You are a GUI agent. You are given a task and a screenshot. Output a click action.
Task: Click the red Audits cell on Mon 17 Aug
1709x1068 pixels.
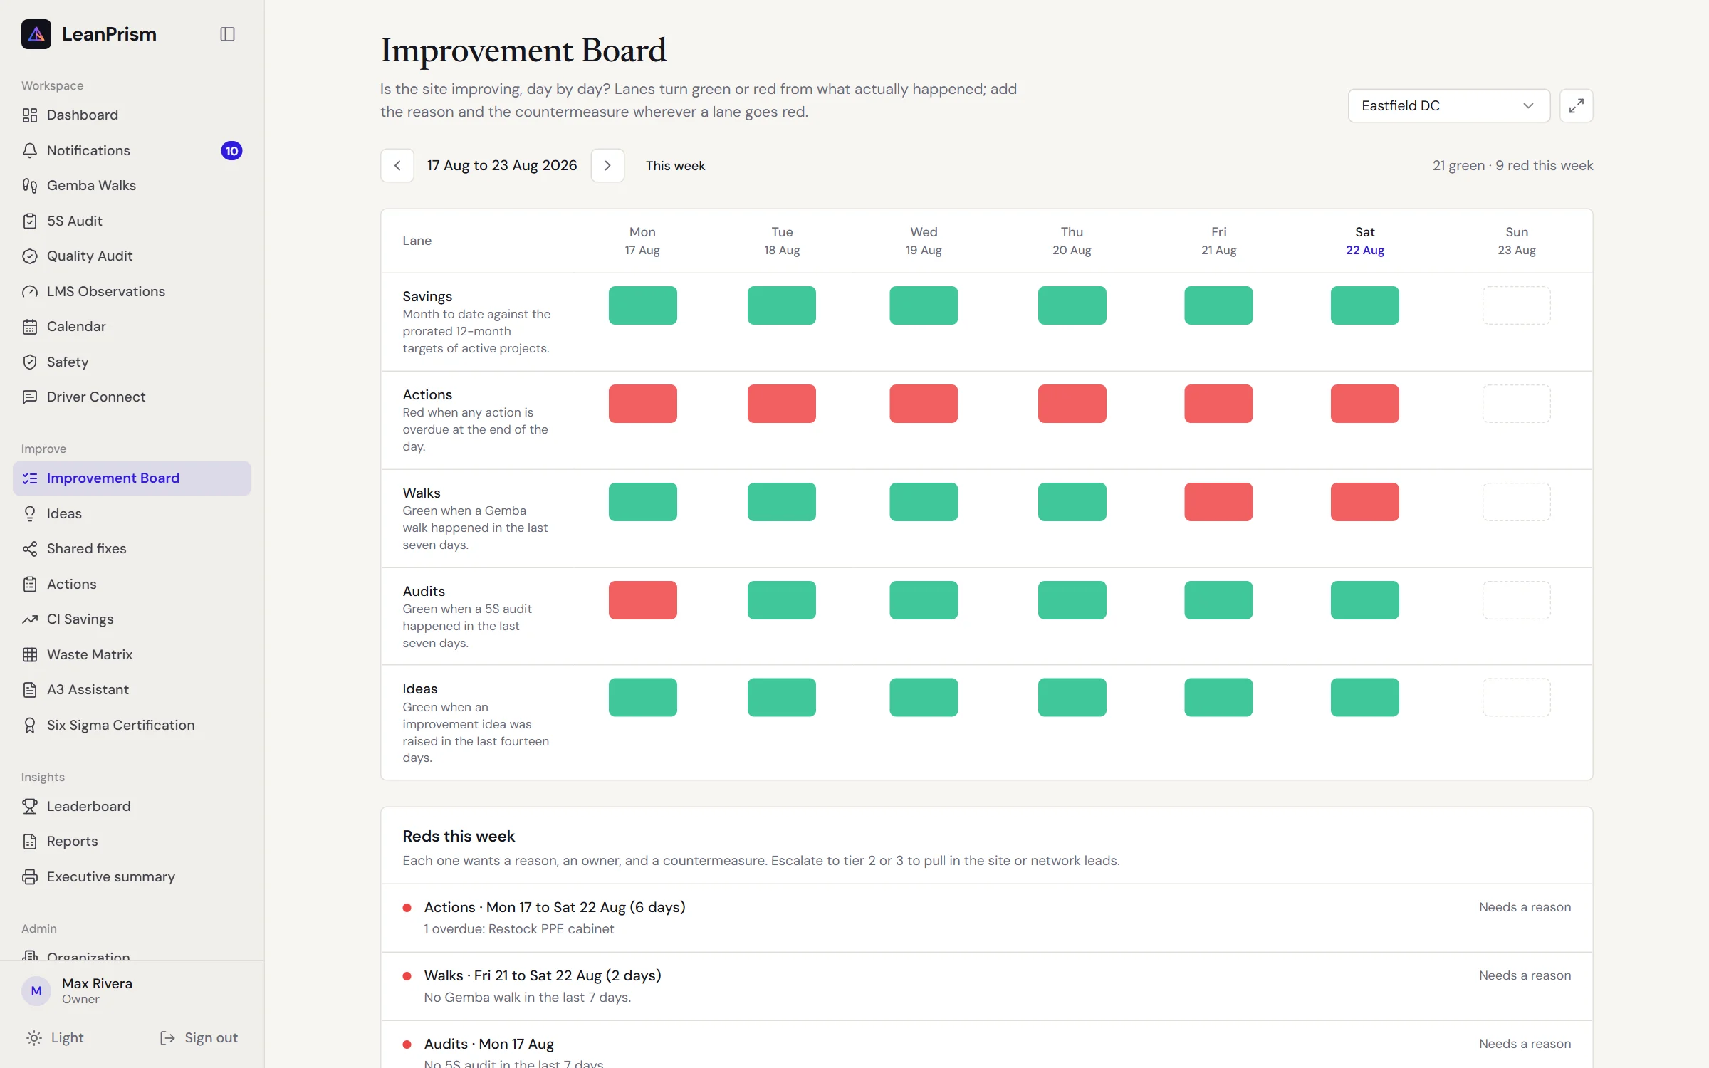(642, 600)
